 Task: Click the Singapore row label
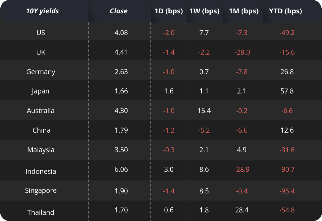click(41, 190)
